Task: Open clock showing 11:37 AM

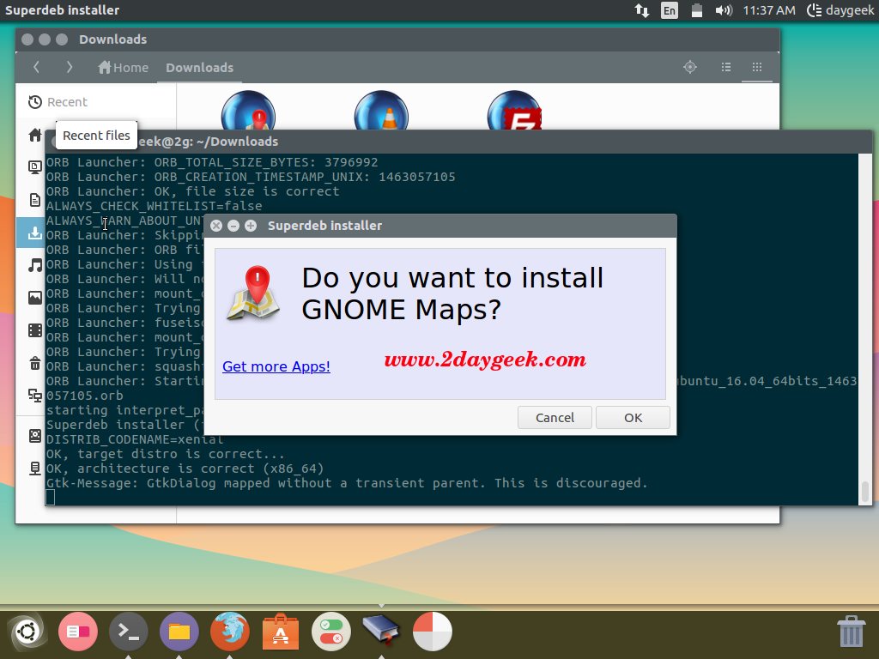Action: [769, 10]
